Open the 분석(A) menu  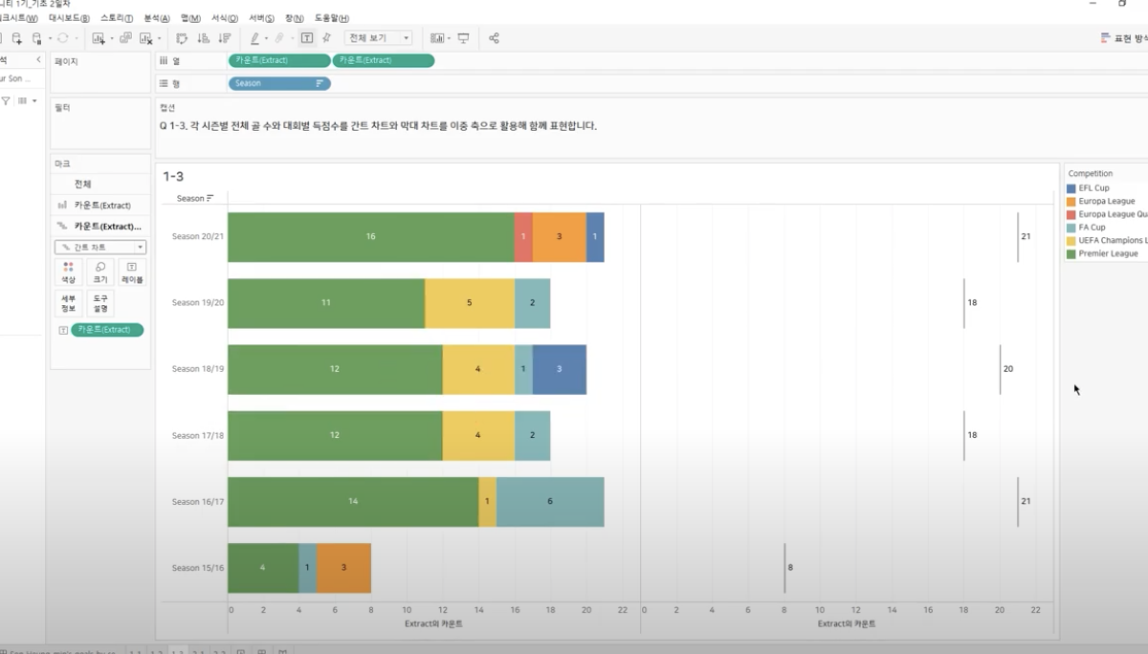(x=156, y=18)
